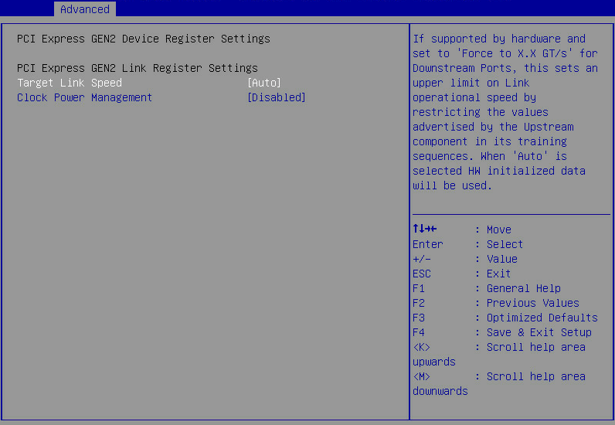This screenshot has width=615, height=425.
Task: Select Clock Power Management option
Action: pyautogui.click(x=84, y=97)
